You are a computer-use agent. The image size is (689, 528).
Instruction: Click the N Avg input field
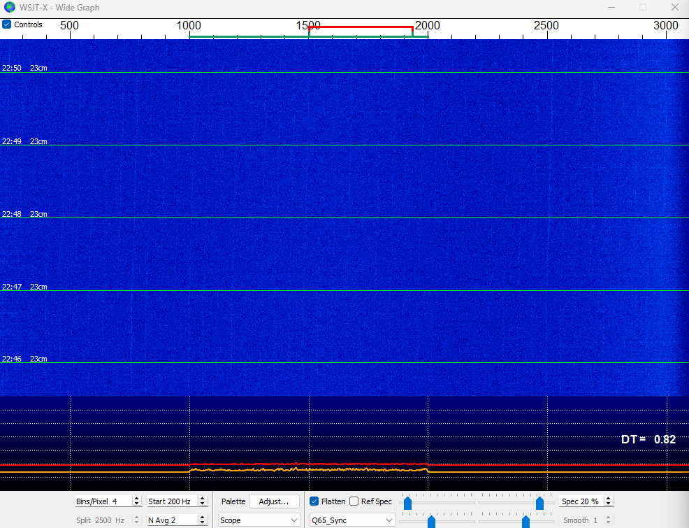(x=171, y=520)
